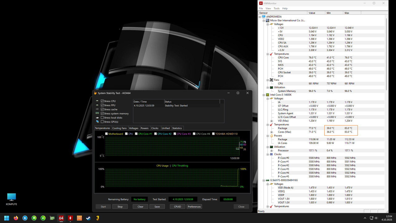Toggle the Motherboard graph checkbox
The width and height of the screenshot is (396, 223).
coord(106,134)
